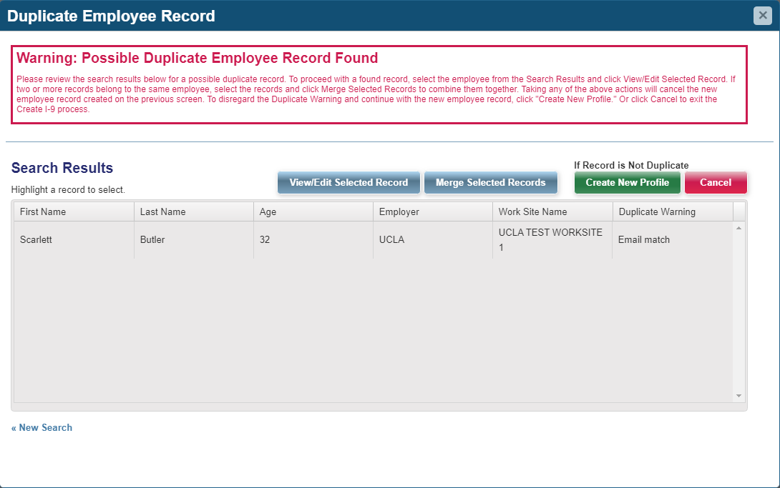Click Create New Profile button
Viewport: 780px width, 488px height.
tap(627, 182)
